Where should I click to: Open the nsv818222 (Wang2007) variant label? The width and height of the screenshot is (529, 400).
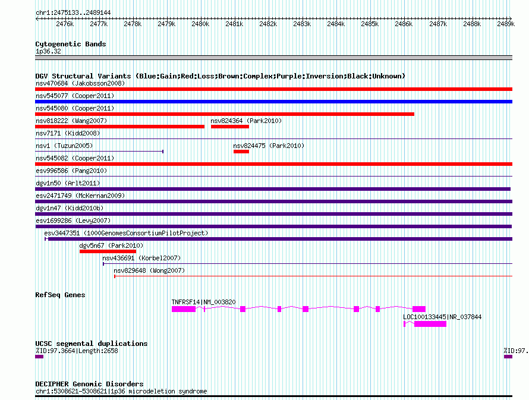(71, 121)
